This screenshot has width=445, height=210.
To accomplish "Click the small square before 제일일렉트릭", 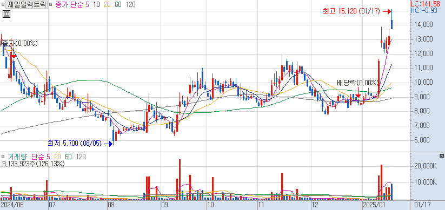I will (x=3, y=4).
